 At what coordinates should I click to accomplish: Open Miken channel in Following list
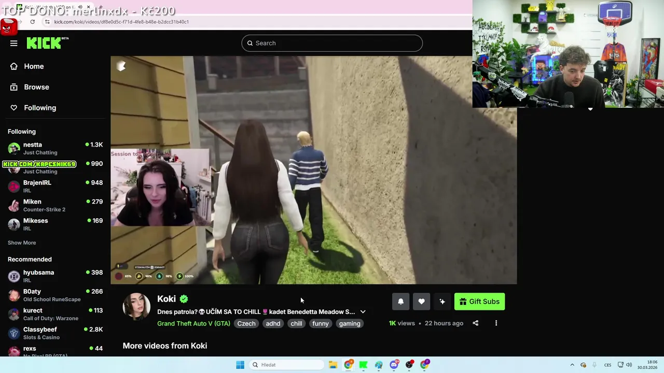pos(55,205)
